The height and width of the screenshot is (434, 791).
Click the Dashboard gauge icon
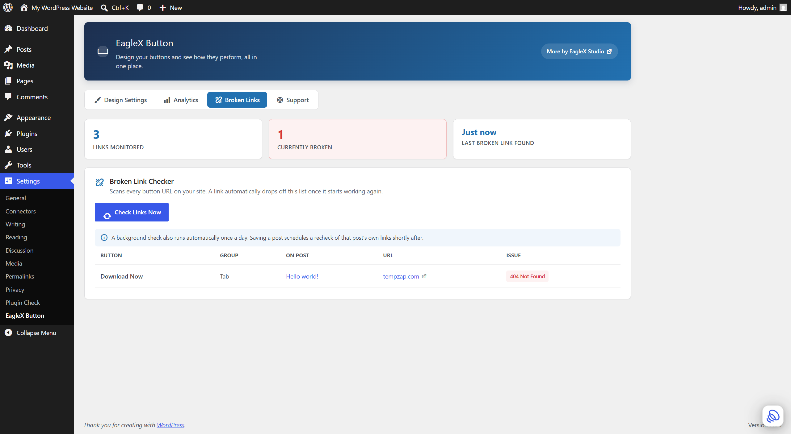coord(8,28)
